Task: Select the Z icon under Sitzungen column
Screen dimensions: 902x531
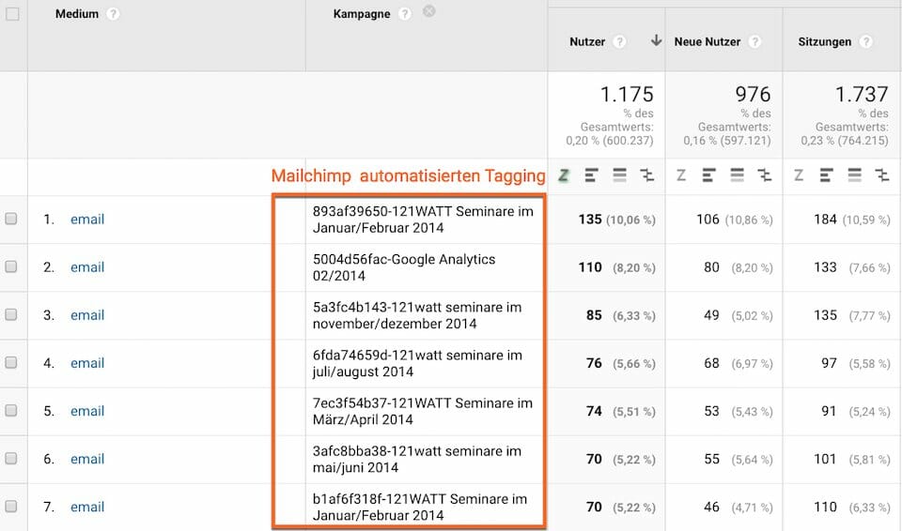Action: click(x=799, y=175)
